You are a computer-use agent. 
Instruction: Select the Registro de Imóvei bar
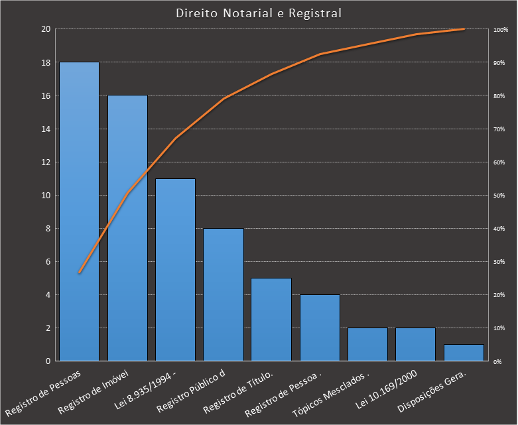[127, 229]
